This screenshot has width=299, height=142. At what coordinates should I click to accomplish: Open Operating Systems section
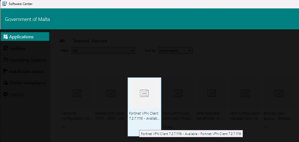[25, 60]
